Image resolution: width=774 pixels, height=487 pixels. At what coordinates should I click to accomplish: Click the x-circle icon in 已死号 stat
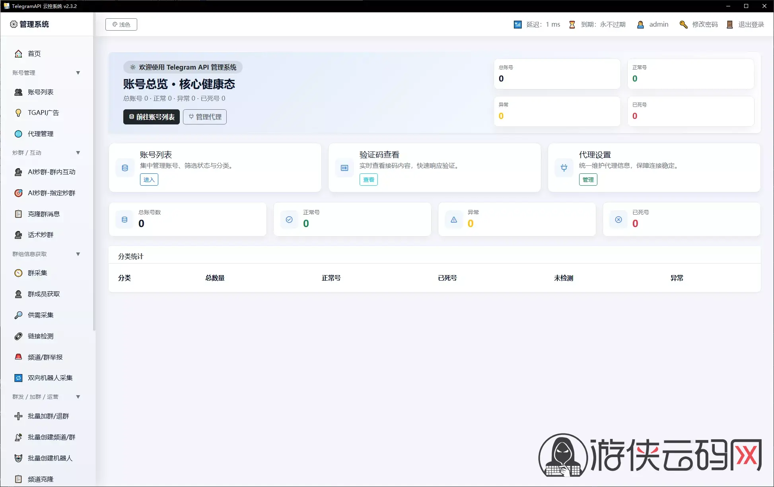pos(618,219)
